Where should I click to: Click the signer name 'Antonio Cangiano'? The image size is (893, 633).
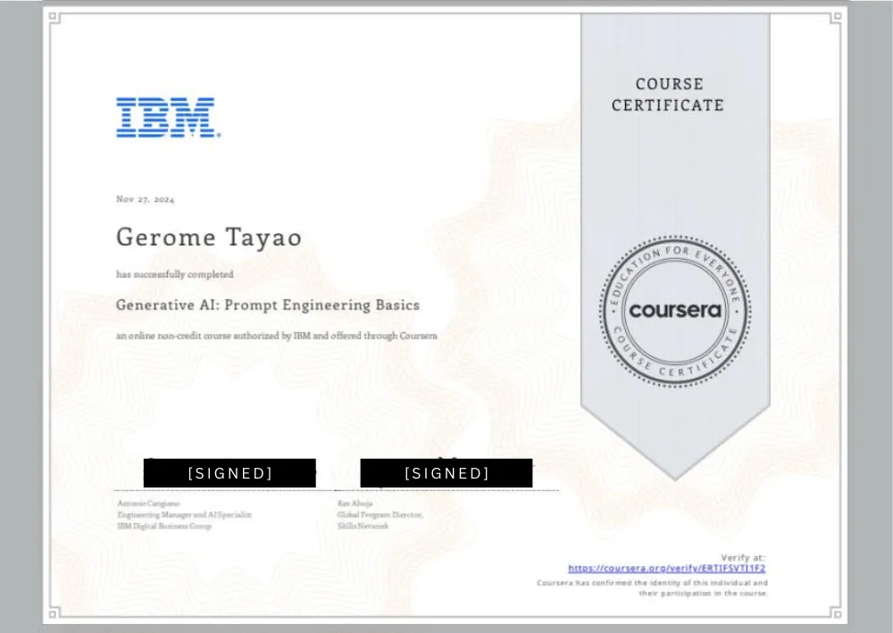pos(140,504)
